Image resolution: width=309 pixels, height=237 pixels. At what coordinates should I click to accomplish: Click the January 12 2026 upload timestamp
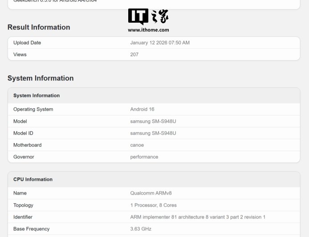pyautogui.click(x=160, y=43)
